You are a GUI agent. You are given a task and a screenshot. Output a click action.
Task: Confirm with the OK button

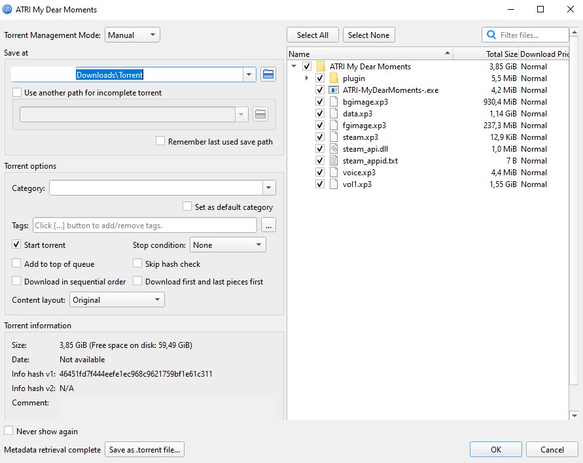click(x=496, y=450)
